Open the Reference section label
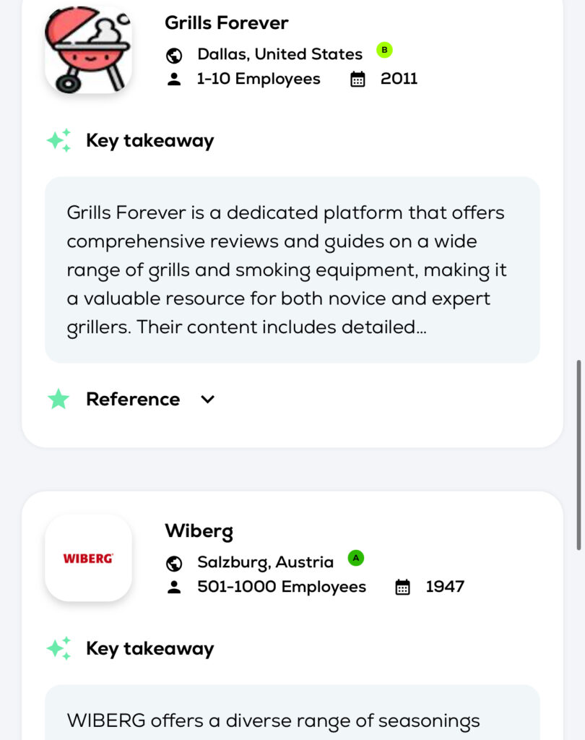The image size is (585, 740). click(x=133, y=399)
